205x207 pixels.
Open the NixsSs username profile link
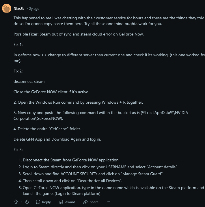pyautogui.click(x=19, y=9)
